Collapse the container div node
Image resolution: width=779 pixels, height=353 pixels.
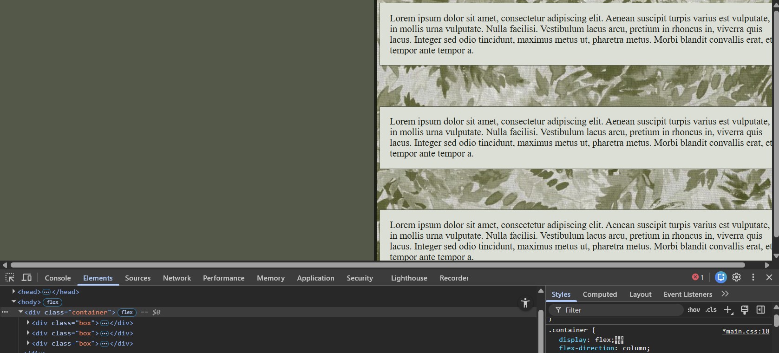tap(21, 312)
